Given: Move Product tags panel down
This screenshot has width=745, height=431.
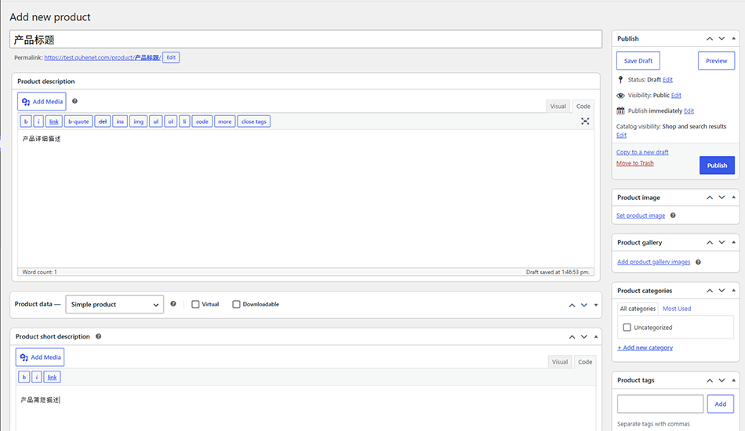Looking at the screenshot, I should coord(721,380).
